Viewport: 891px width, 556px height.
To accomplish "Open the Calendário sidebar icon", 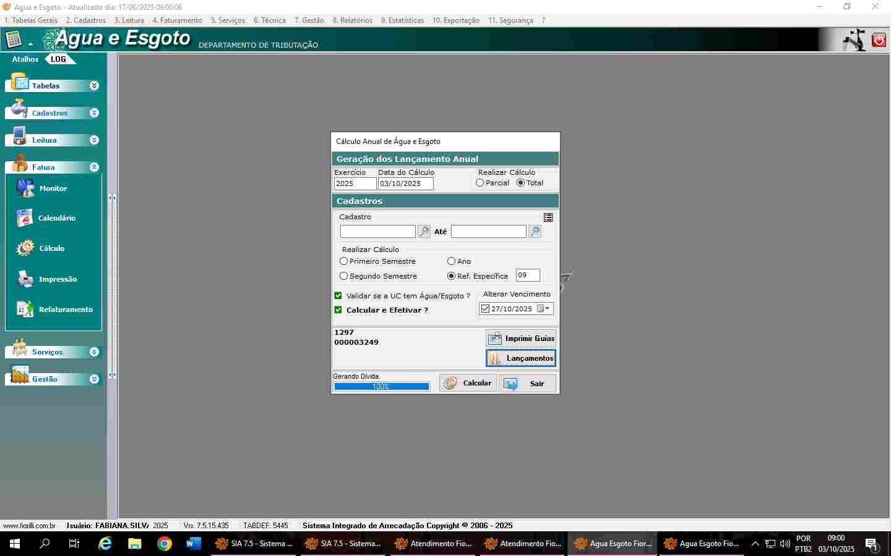I will (x=25, y=218).
